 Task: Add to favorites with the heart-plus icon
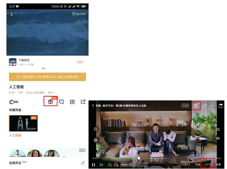[x=61, y=102]
